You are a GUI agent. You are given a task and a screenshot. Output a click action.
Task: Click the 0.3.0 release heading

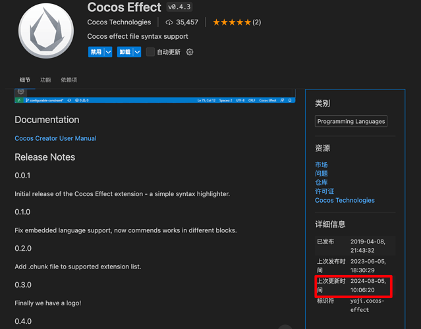click(x=23, y=285)
